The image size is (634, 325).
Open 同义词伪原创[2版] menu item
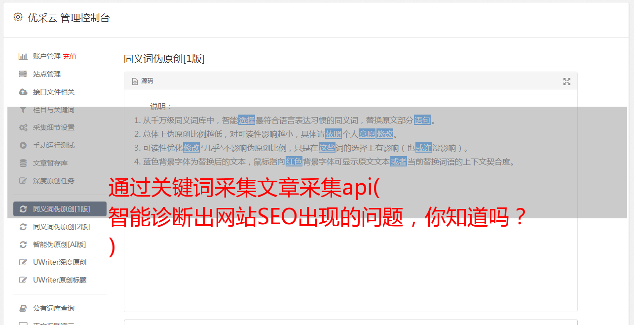coord(60,227)
